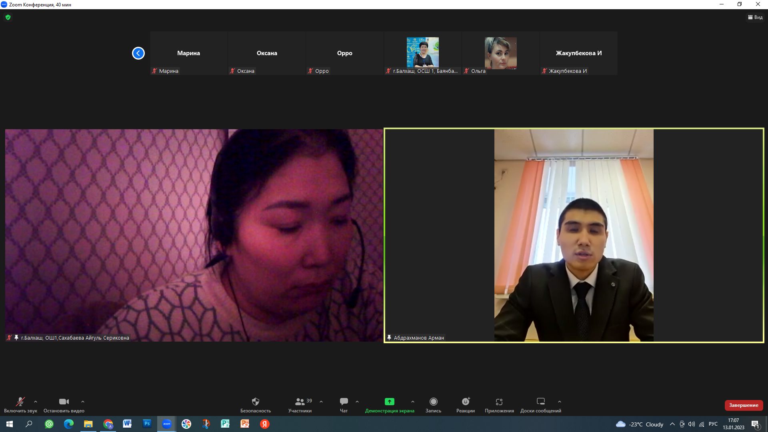This screenshot has height=432, width=768.
Task: Open the Apps (Приложения) icon
Action: pos(499,402)
